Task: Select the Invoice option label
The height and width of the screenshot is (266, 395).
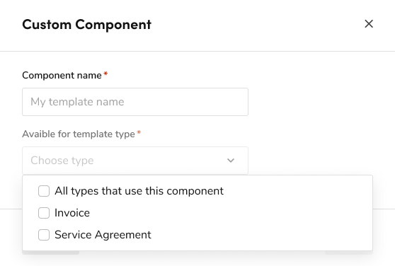Action: pyautogui.click(x=72, y=213)
